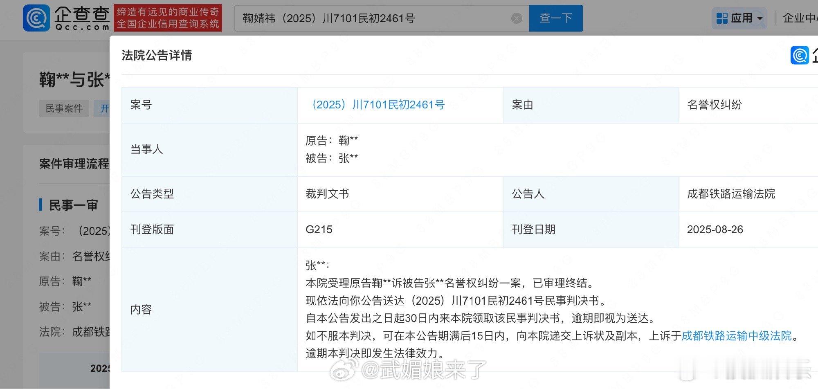This screenshot has height=389, width=818.
Task: Select the 公告人 label cell
Action: coord(591,194)
